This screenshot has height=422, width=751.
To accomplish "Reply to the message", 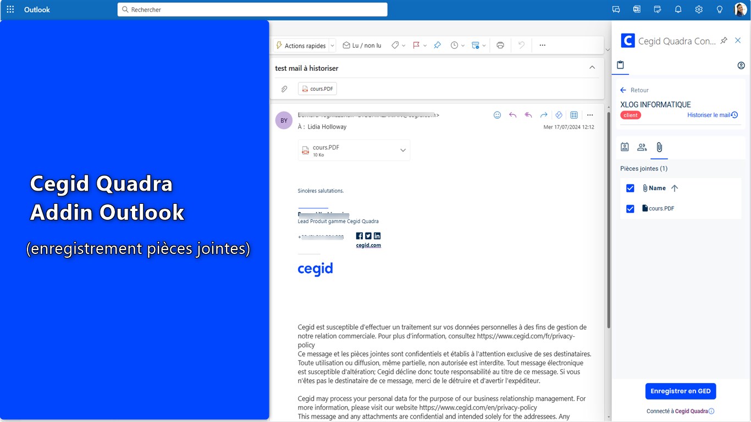I will [x=512, y=115].
